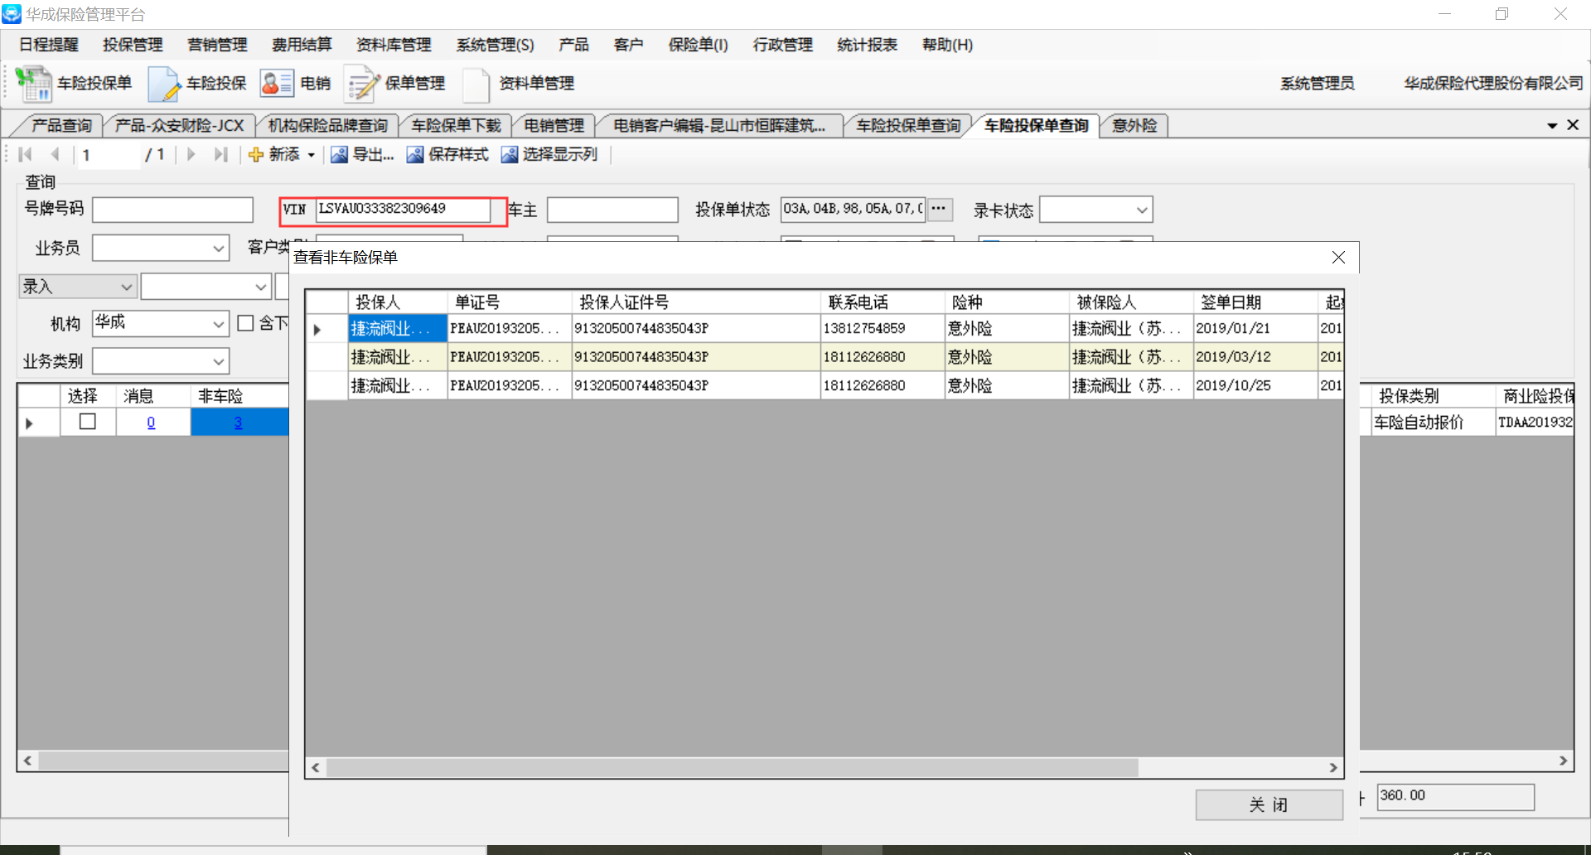Open the 保单管理 notepad icon
Image resolution: width=1591 pixels, height=855 pixels.
point(362,84)
